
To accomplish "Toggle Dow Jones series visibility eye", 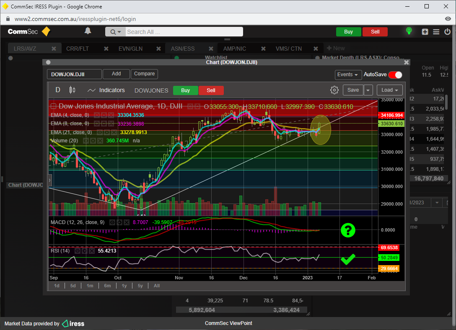I will click(x=190, y=107).
